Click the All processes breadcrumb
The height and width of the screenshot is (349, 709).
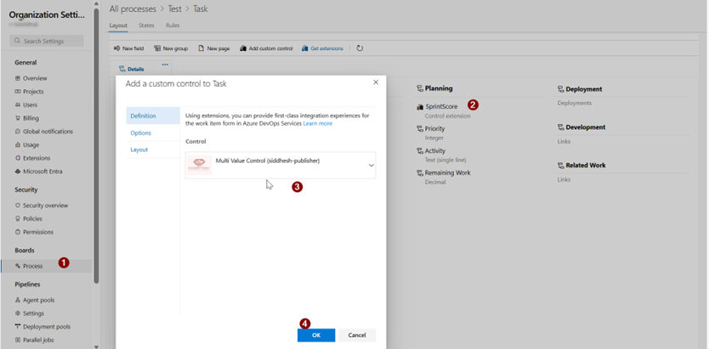pyautogui.click(x=133, y=9)
